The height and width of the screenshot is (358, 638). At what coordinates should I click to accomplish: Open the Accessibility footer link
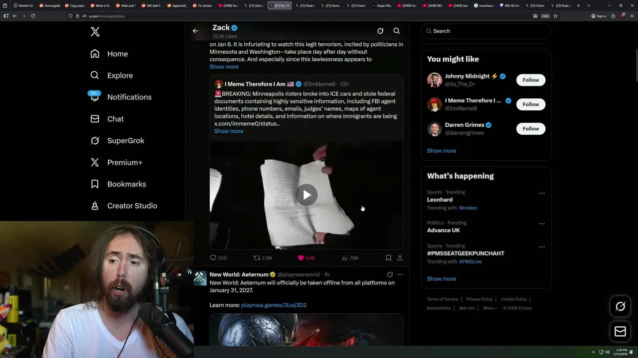tap(439, 308)
